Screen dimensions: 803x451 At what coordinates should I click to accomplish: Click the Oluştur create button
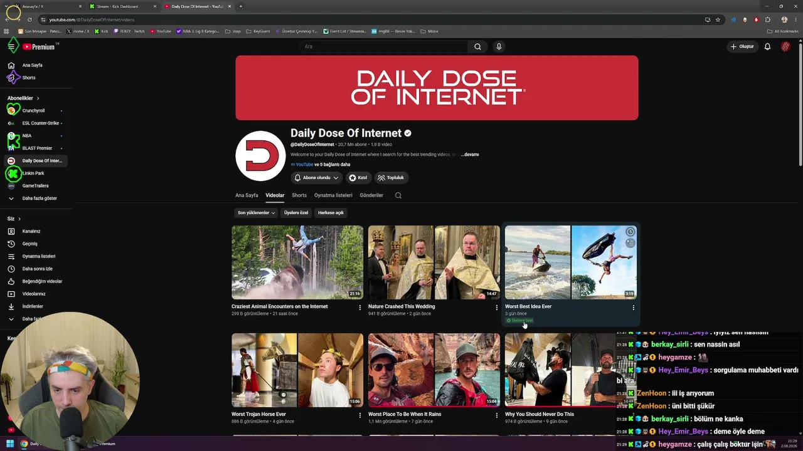(742, 46)
